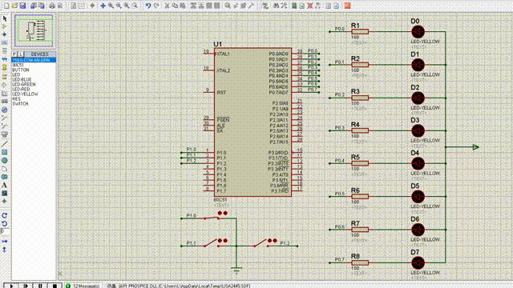Zoom to view entire sheet
513x288 pixels.
127,6
